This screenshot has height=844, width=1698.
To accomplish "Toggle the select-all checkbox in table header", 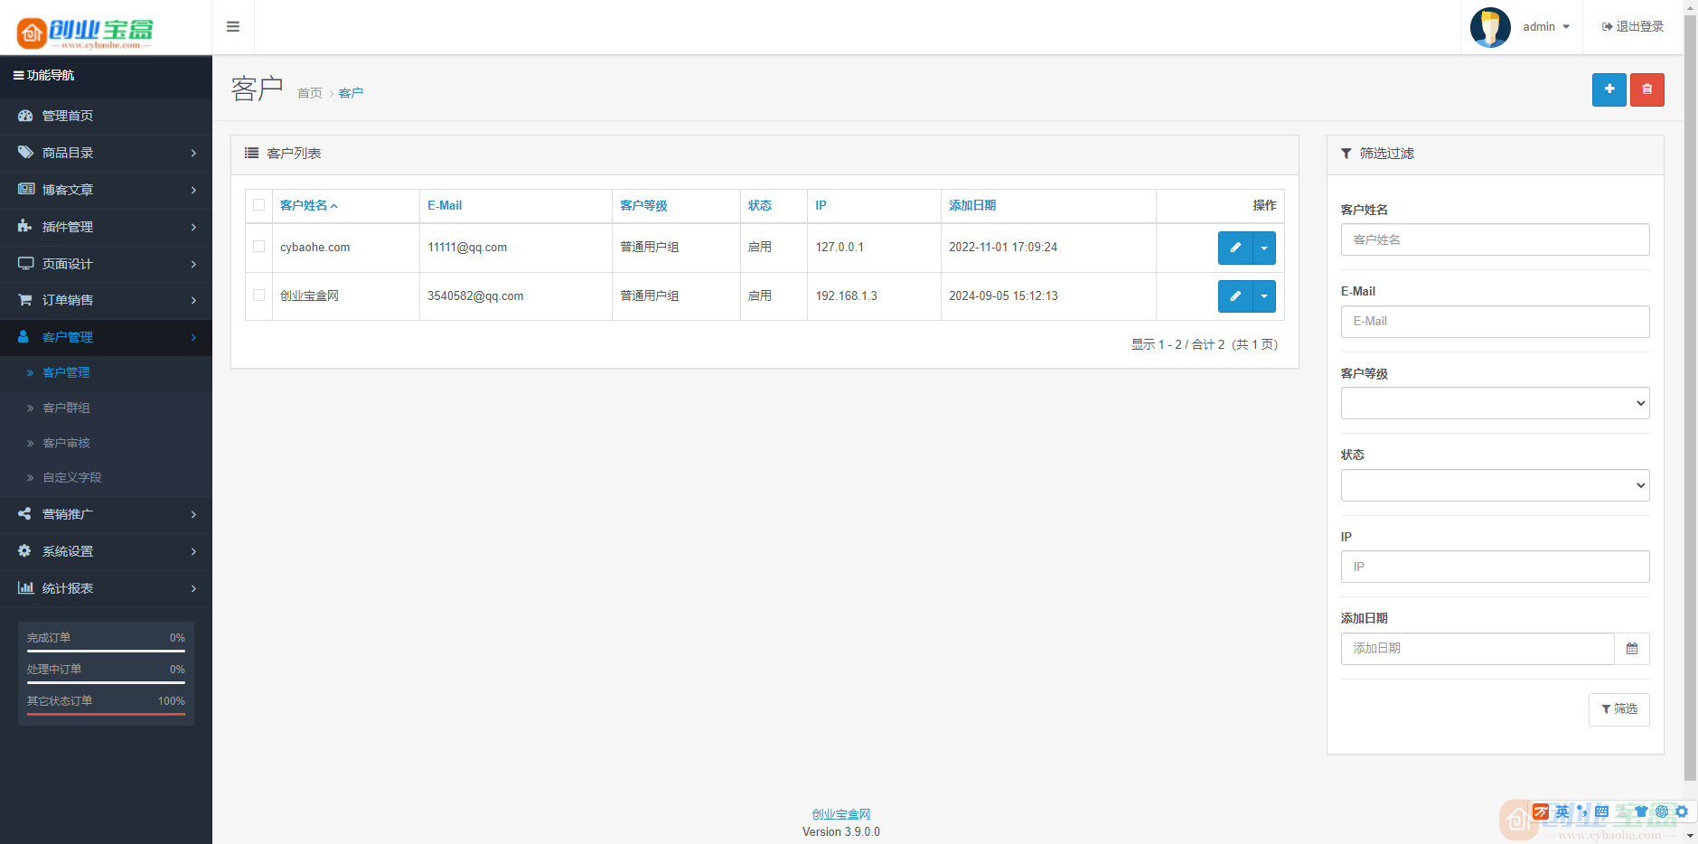I will point(259,205).
